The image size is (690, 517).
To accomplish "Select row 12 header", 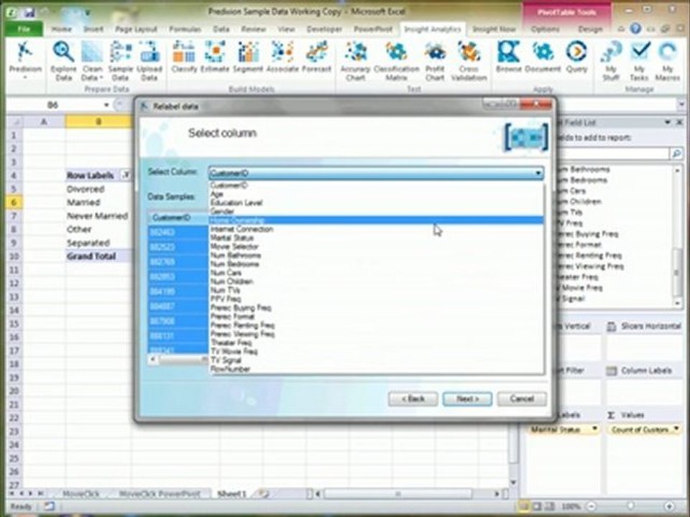I will click(x=14, y=283).
